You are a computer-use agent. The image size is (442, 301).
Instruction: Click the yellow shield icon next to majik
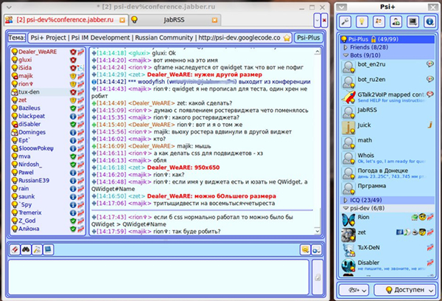point(73,76)
